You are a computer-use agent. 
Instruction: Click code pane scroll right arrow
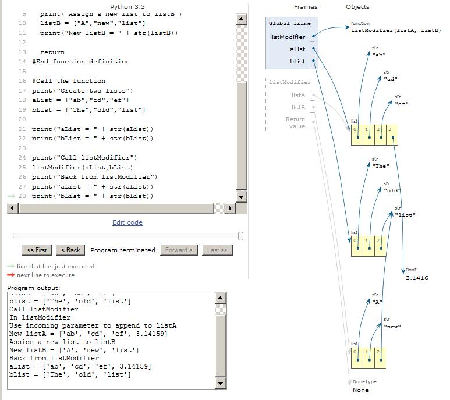(x=230, y=208)
